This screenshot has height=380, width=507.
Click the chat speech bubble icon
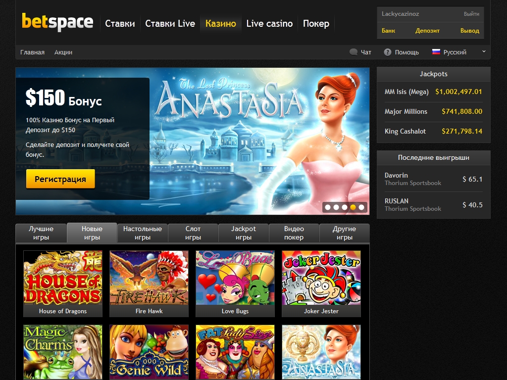[354, 52]
